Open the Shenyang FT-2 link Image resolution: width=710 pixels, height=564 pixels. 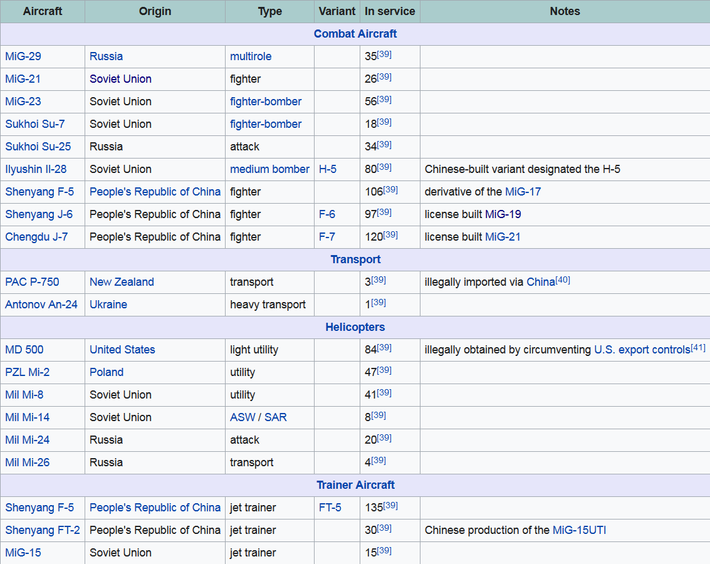[43, 530]
